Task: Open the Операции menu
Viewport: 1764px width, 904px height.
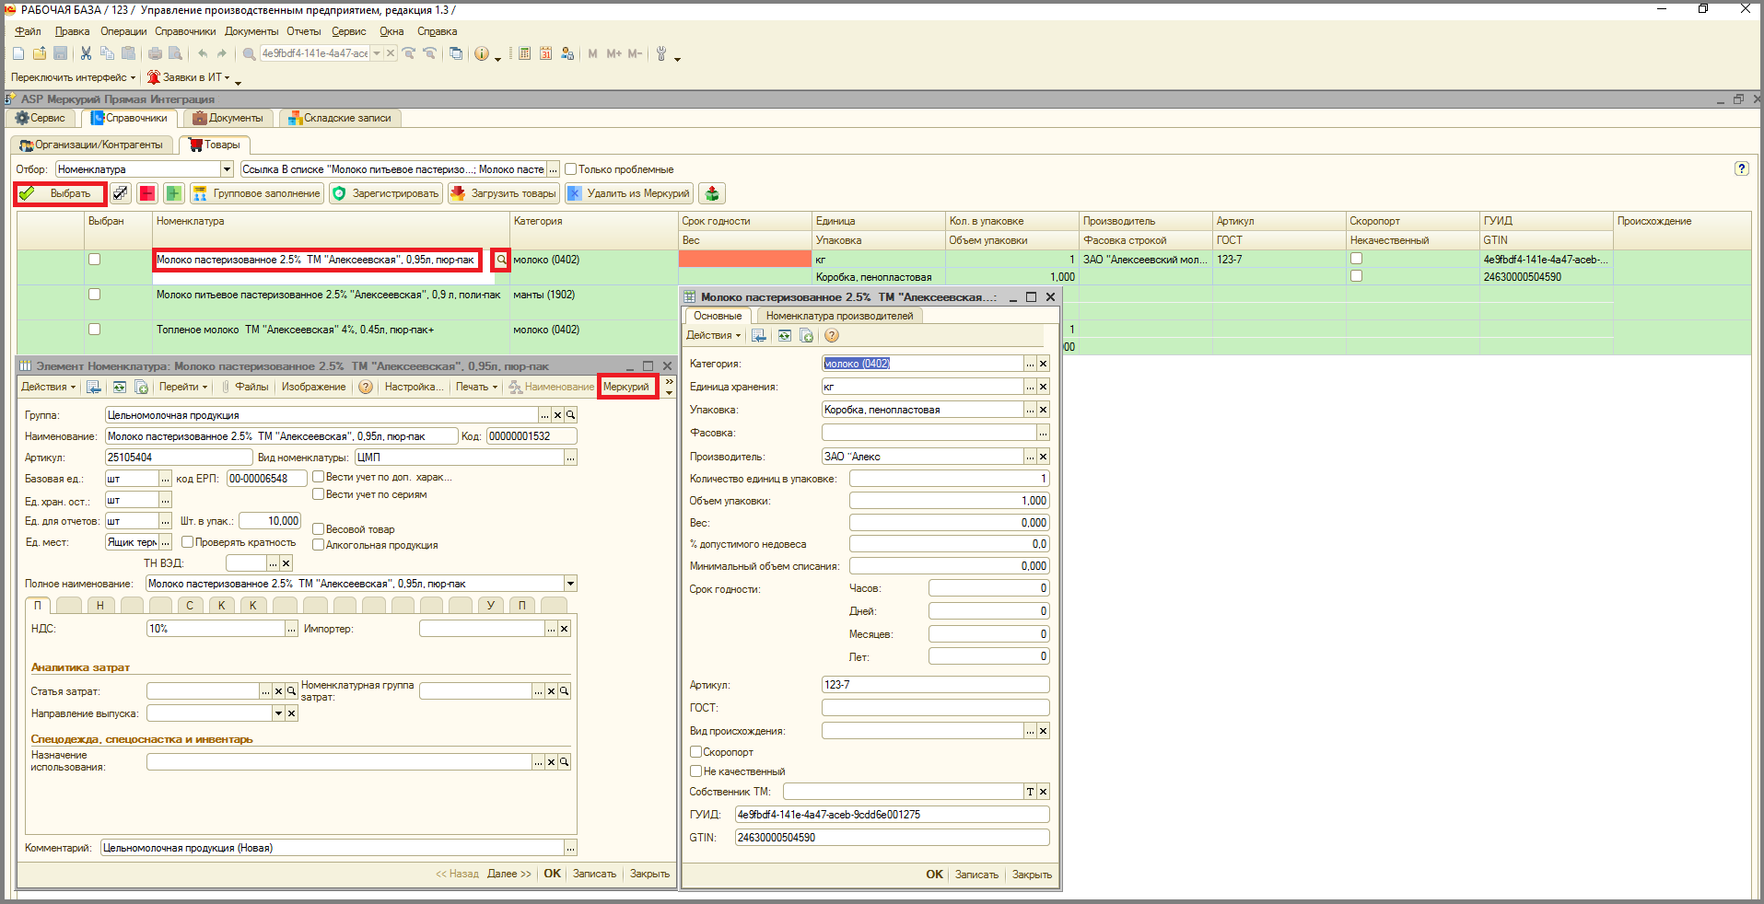Action: 123,31
